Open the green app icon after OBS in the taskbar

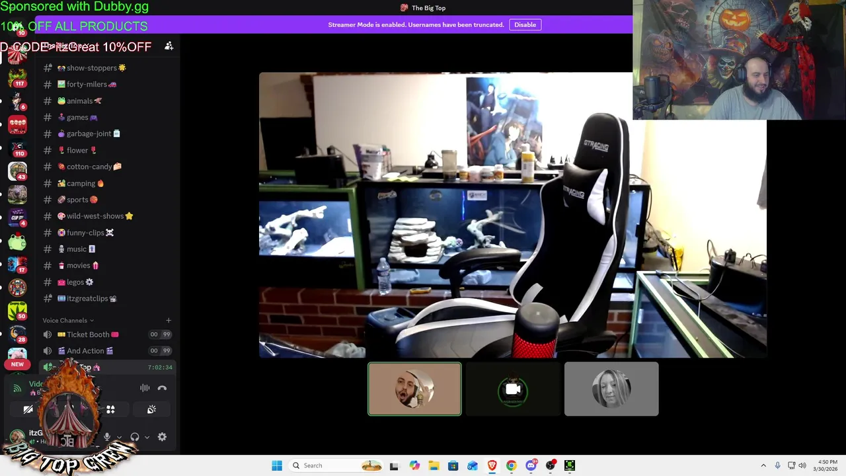pyautogui.click(x=570, y=465)
